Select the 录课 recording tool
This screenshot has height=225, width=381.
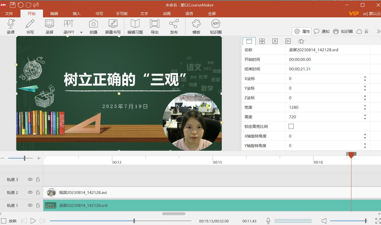point(10,26)
